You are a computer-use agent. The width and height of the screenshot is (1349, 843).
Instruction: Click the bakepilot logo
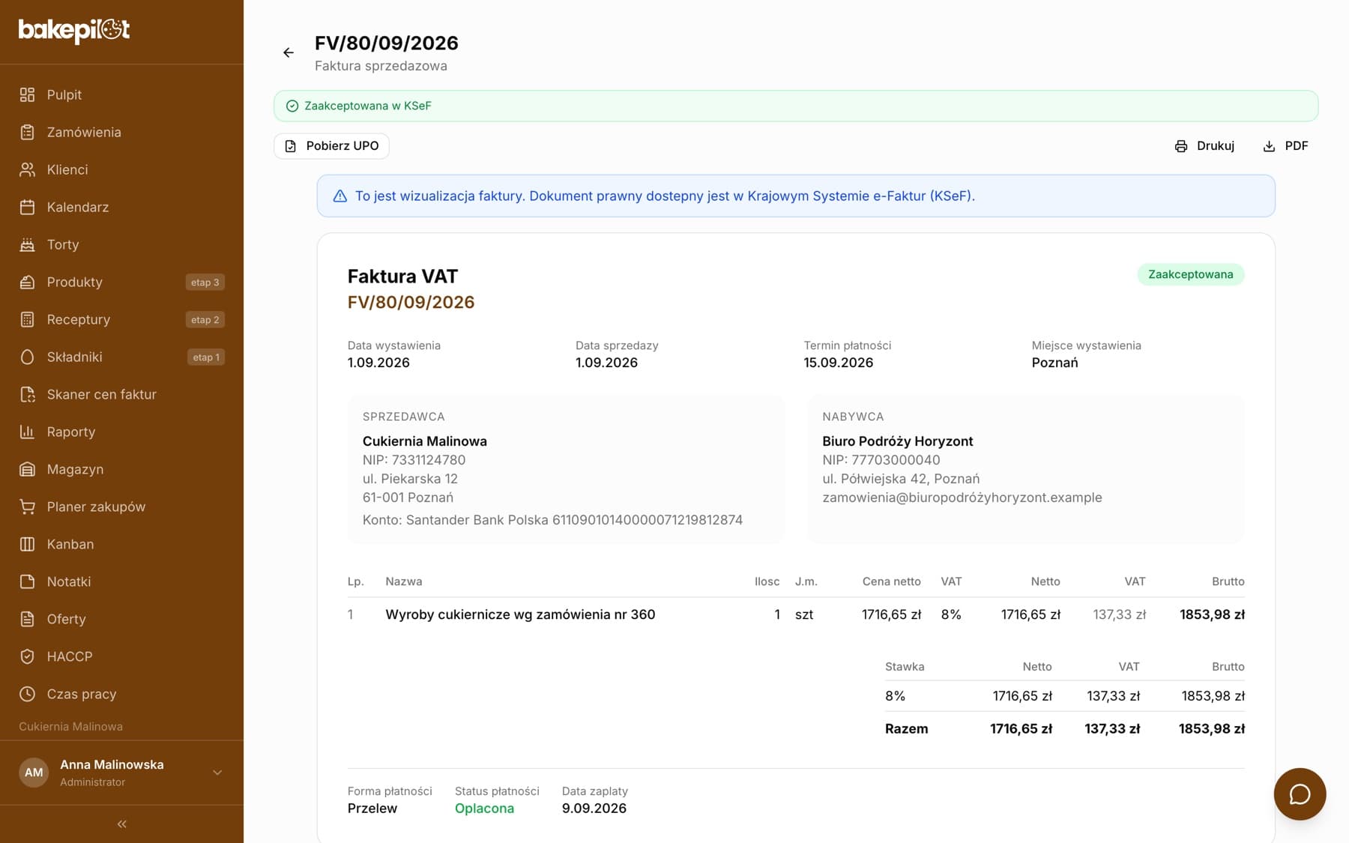click(74, 30)
